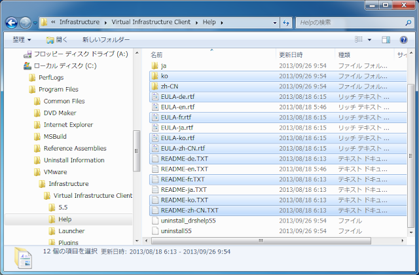The height and width of the screenshot is (275, 419).
Task: Click scroll-right arrow of file list
Action: [x=403, y=241]
